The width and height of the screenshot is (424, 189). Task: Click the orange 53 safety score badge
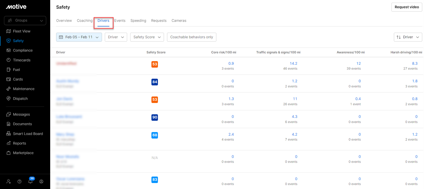pyautogui.click(x=155, y=64)
